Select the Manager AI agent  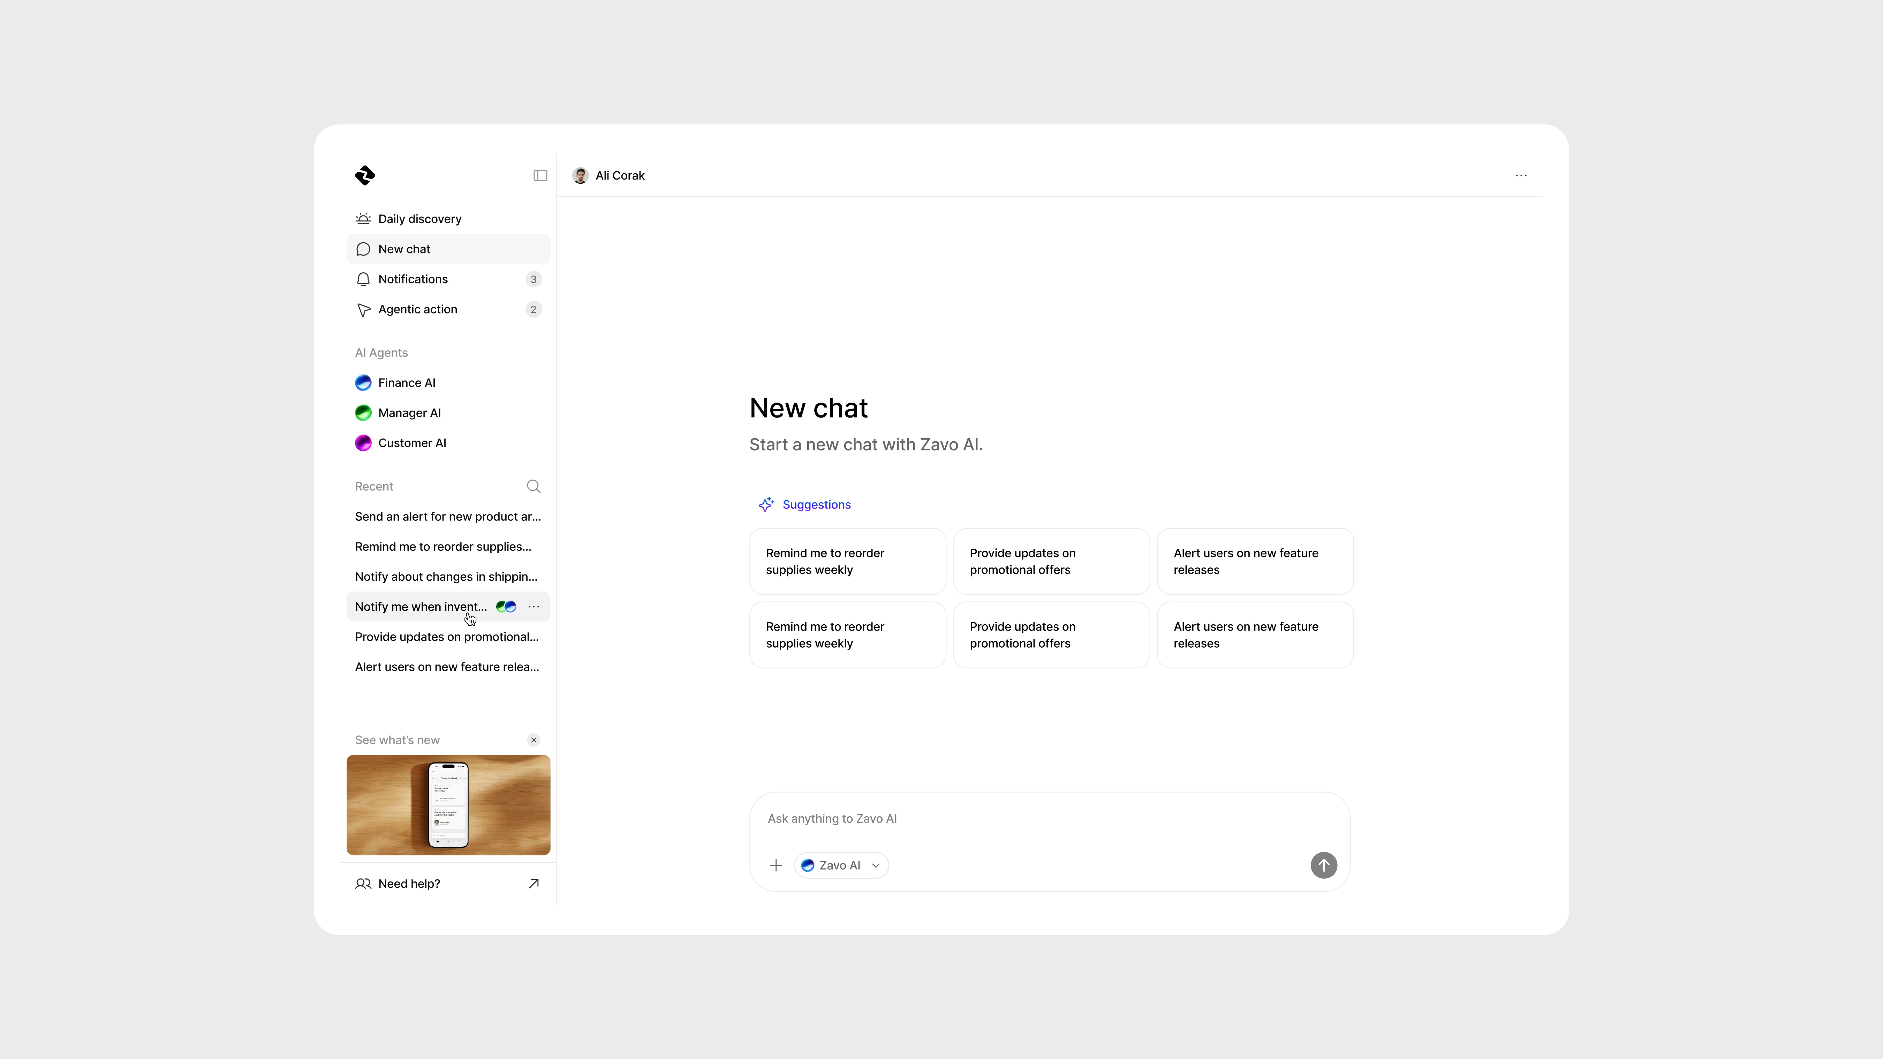coord(409,413)
